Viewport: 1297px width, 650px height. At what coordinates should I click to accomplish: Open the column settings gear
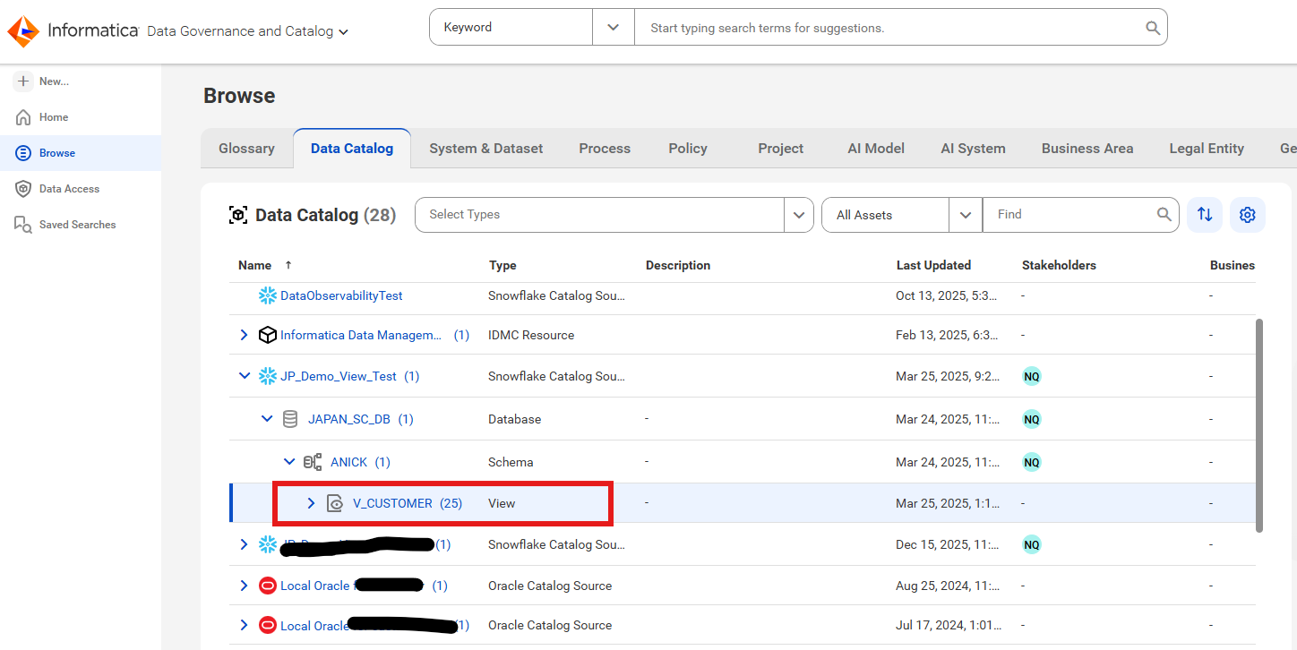(1248, 215)
